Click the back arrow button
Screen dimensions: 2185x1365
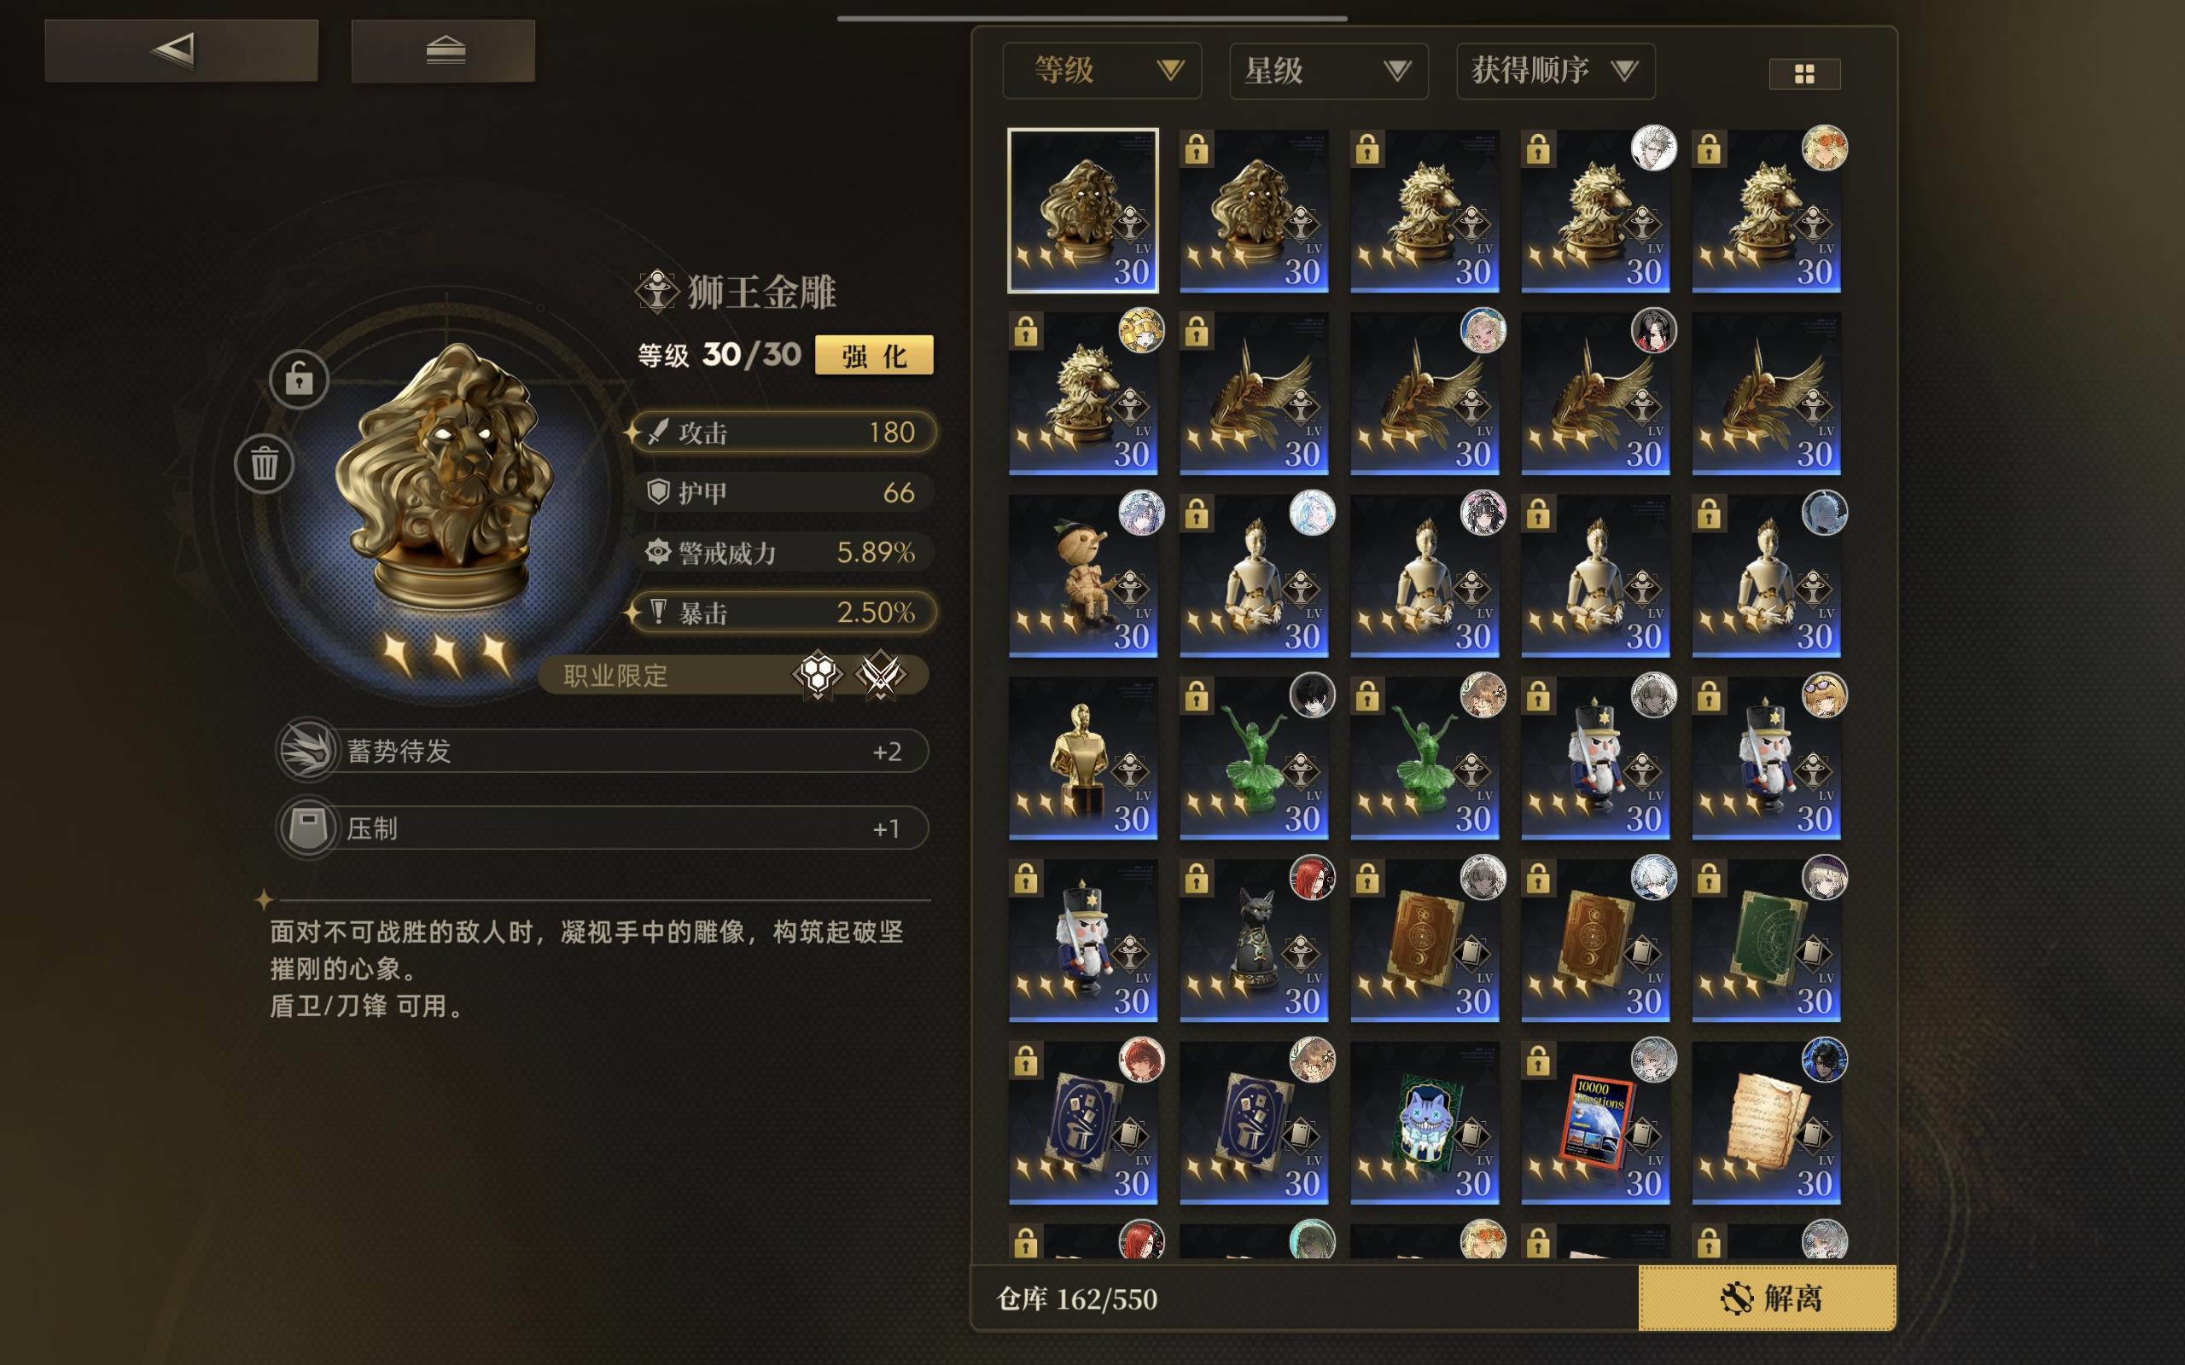coord(182,50)
